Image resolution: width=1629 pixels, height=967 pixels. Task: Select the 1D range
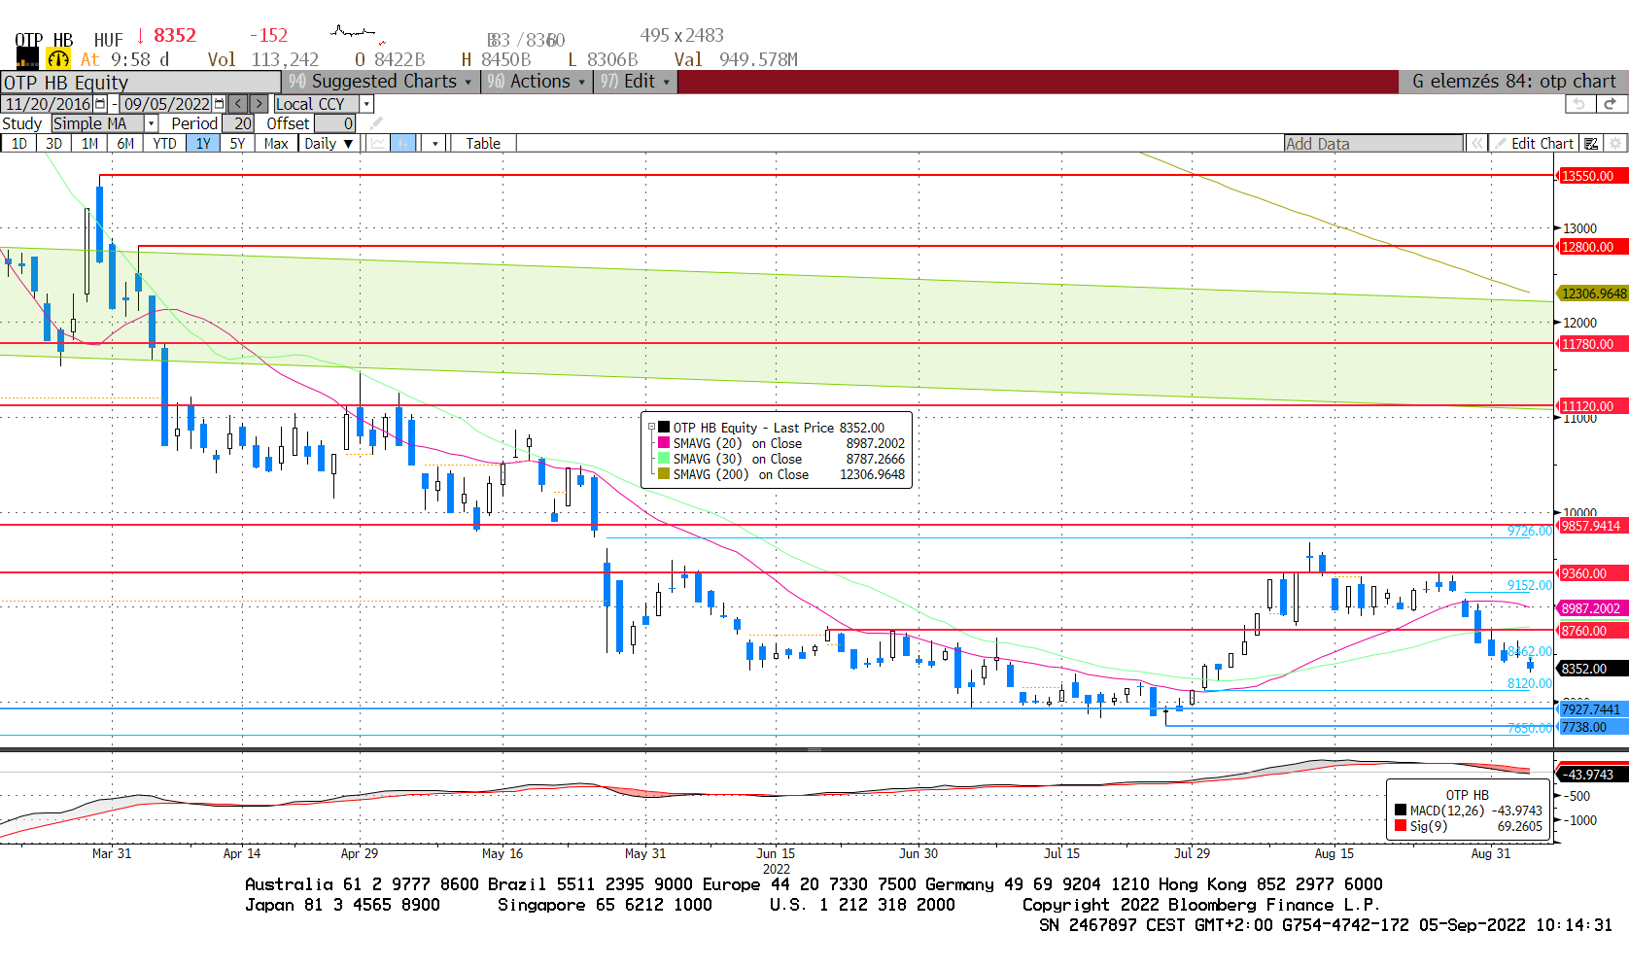pyautogui.click(x=19, y=144)
